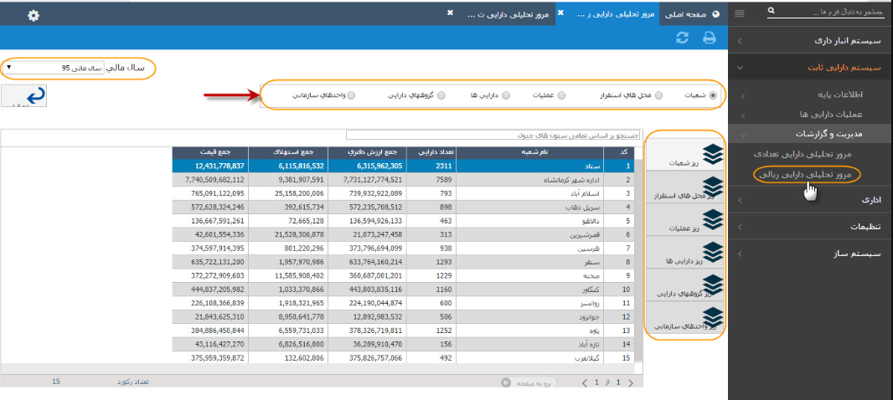This screenshot has width=893, height=400.
Task: Expand the سیستم انبار داری menu section
Action: 809,40
